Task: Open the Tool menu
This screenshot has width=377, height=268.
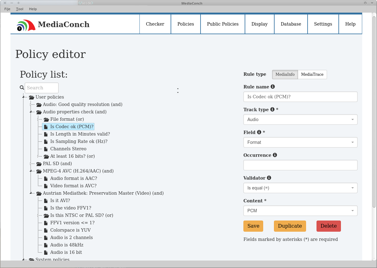Action: coord(19,9)
